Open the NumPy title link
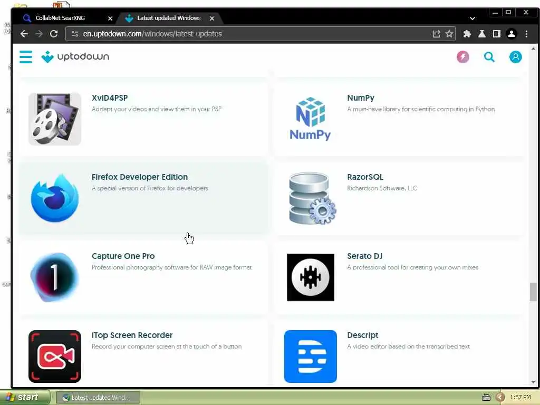This screenshot has height=405, width=540. (x=361, y=98)
